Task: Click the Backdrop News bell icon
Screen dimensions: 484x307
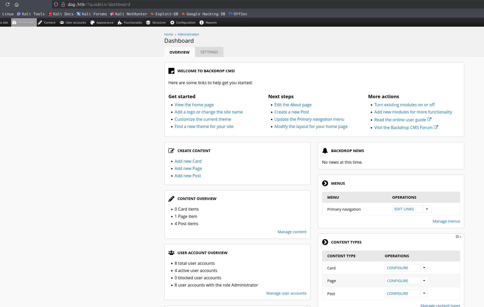Action: click(325, 151)
